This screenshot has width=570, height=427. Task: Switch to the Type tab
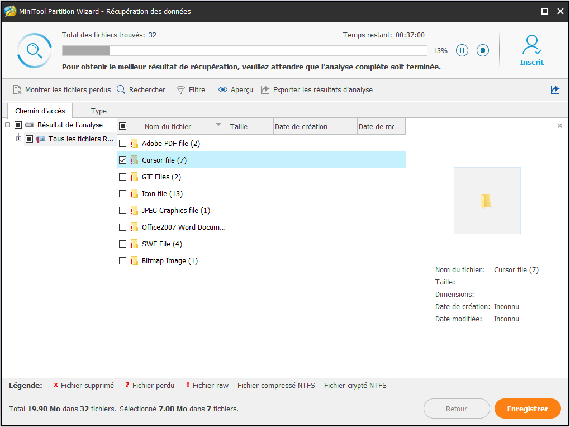point(98,111)
